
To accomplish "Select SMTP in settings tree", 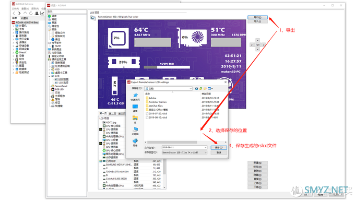I will coord(58,46).
